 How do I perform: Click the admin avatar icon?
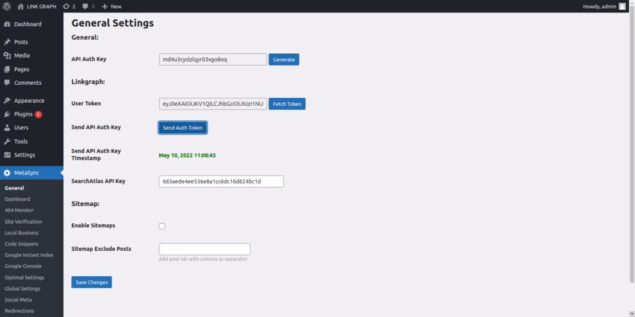click(622, 6)
